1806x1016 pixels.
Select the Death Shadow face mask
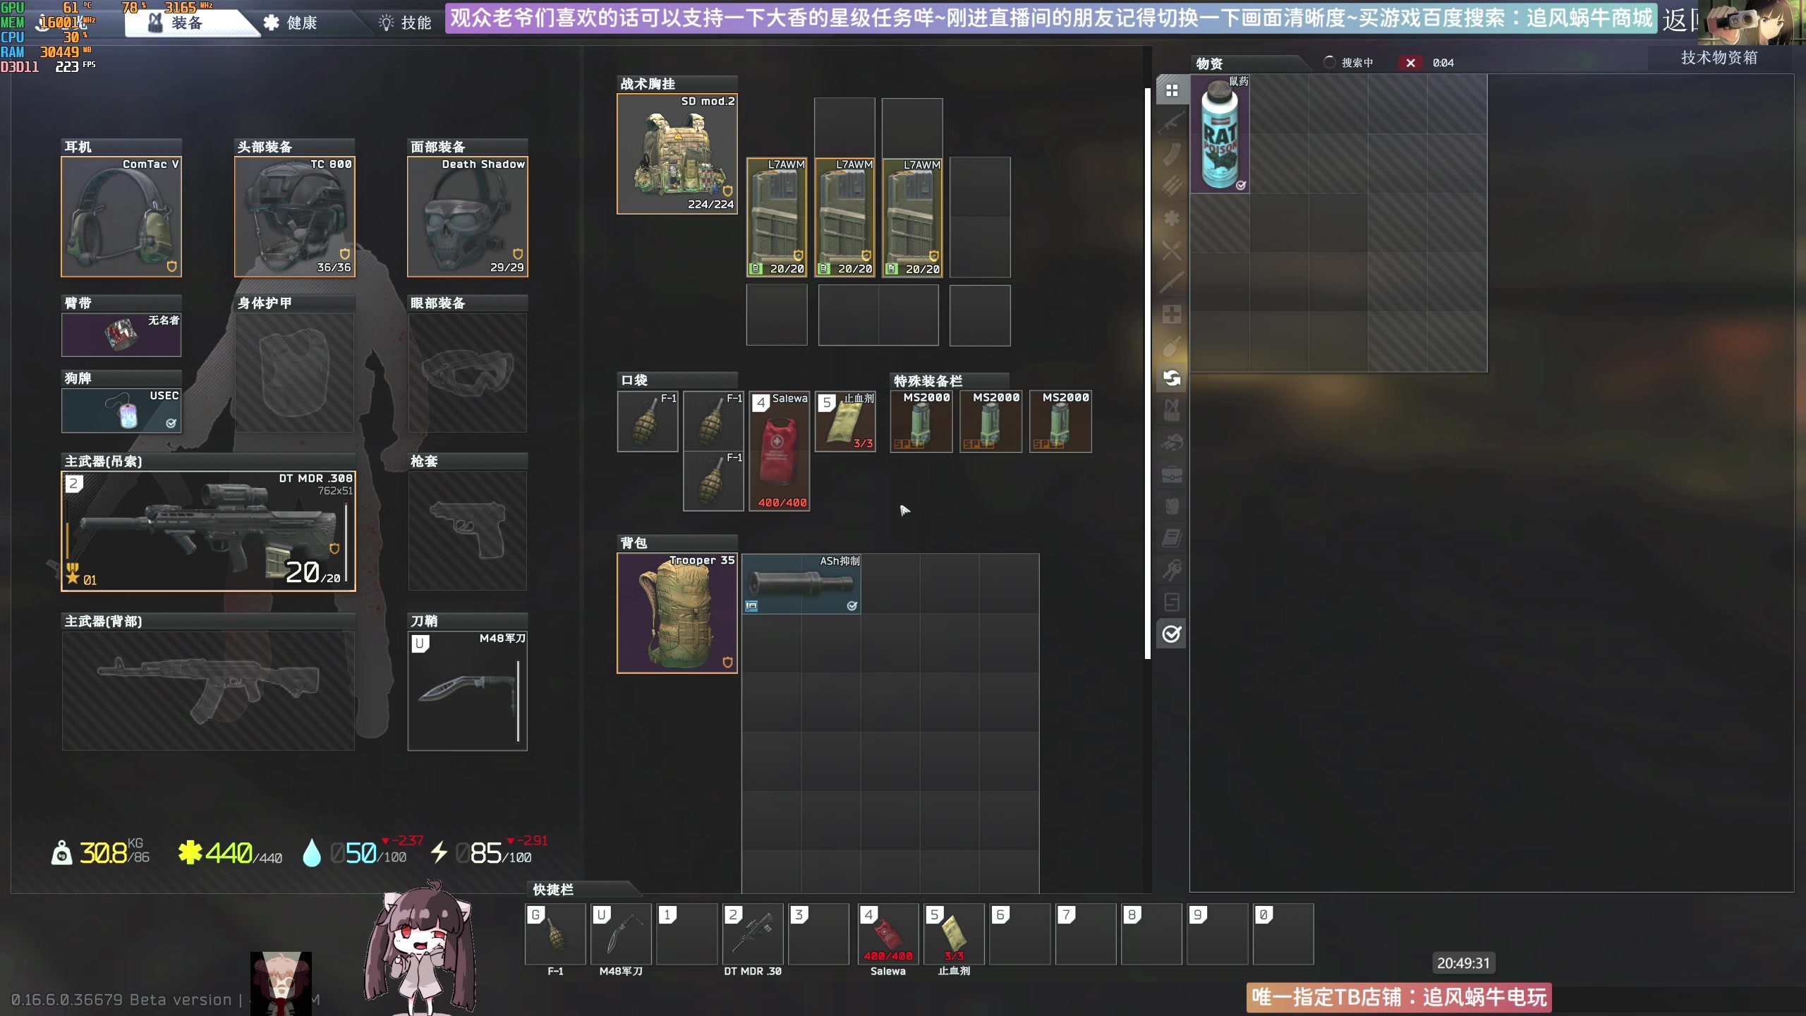click(x=467, y=217)
